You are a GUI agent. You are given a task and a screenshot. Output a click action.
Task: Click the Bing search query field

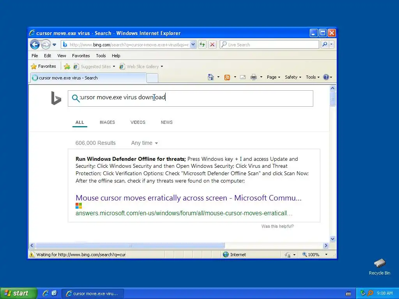coord(190,98)
